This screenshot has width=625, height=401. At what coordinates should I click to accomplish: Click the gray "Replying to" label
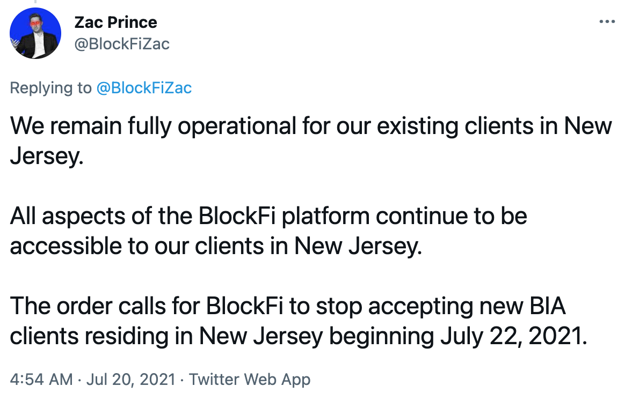pos(51,88)
